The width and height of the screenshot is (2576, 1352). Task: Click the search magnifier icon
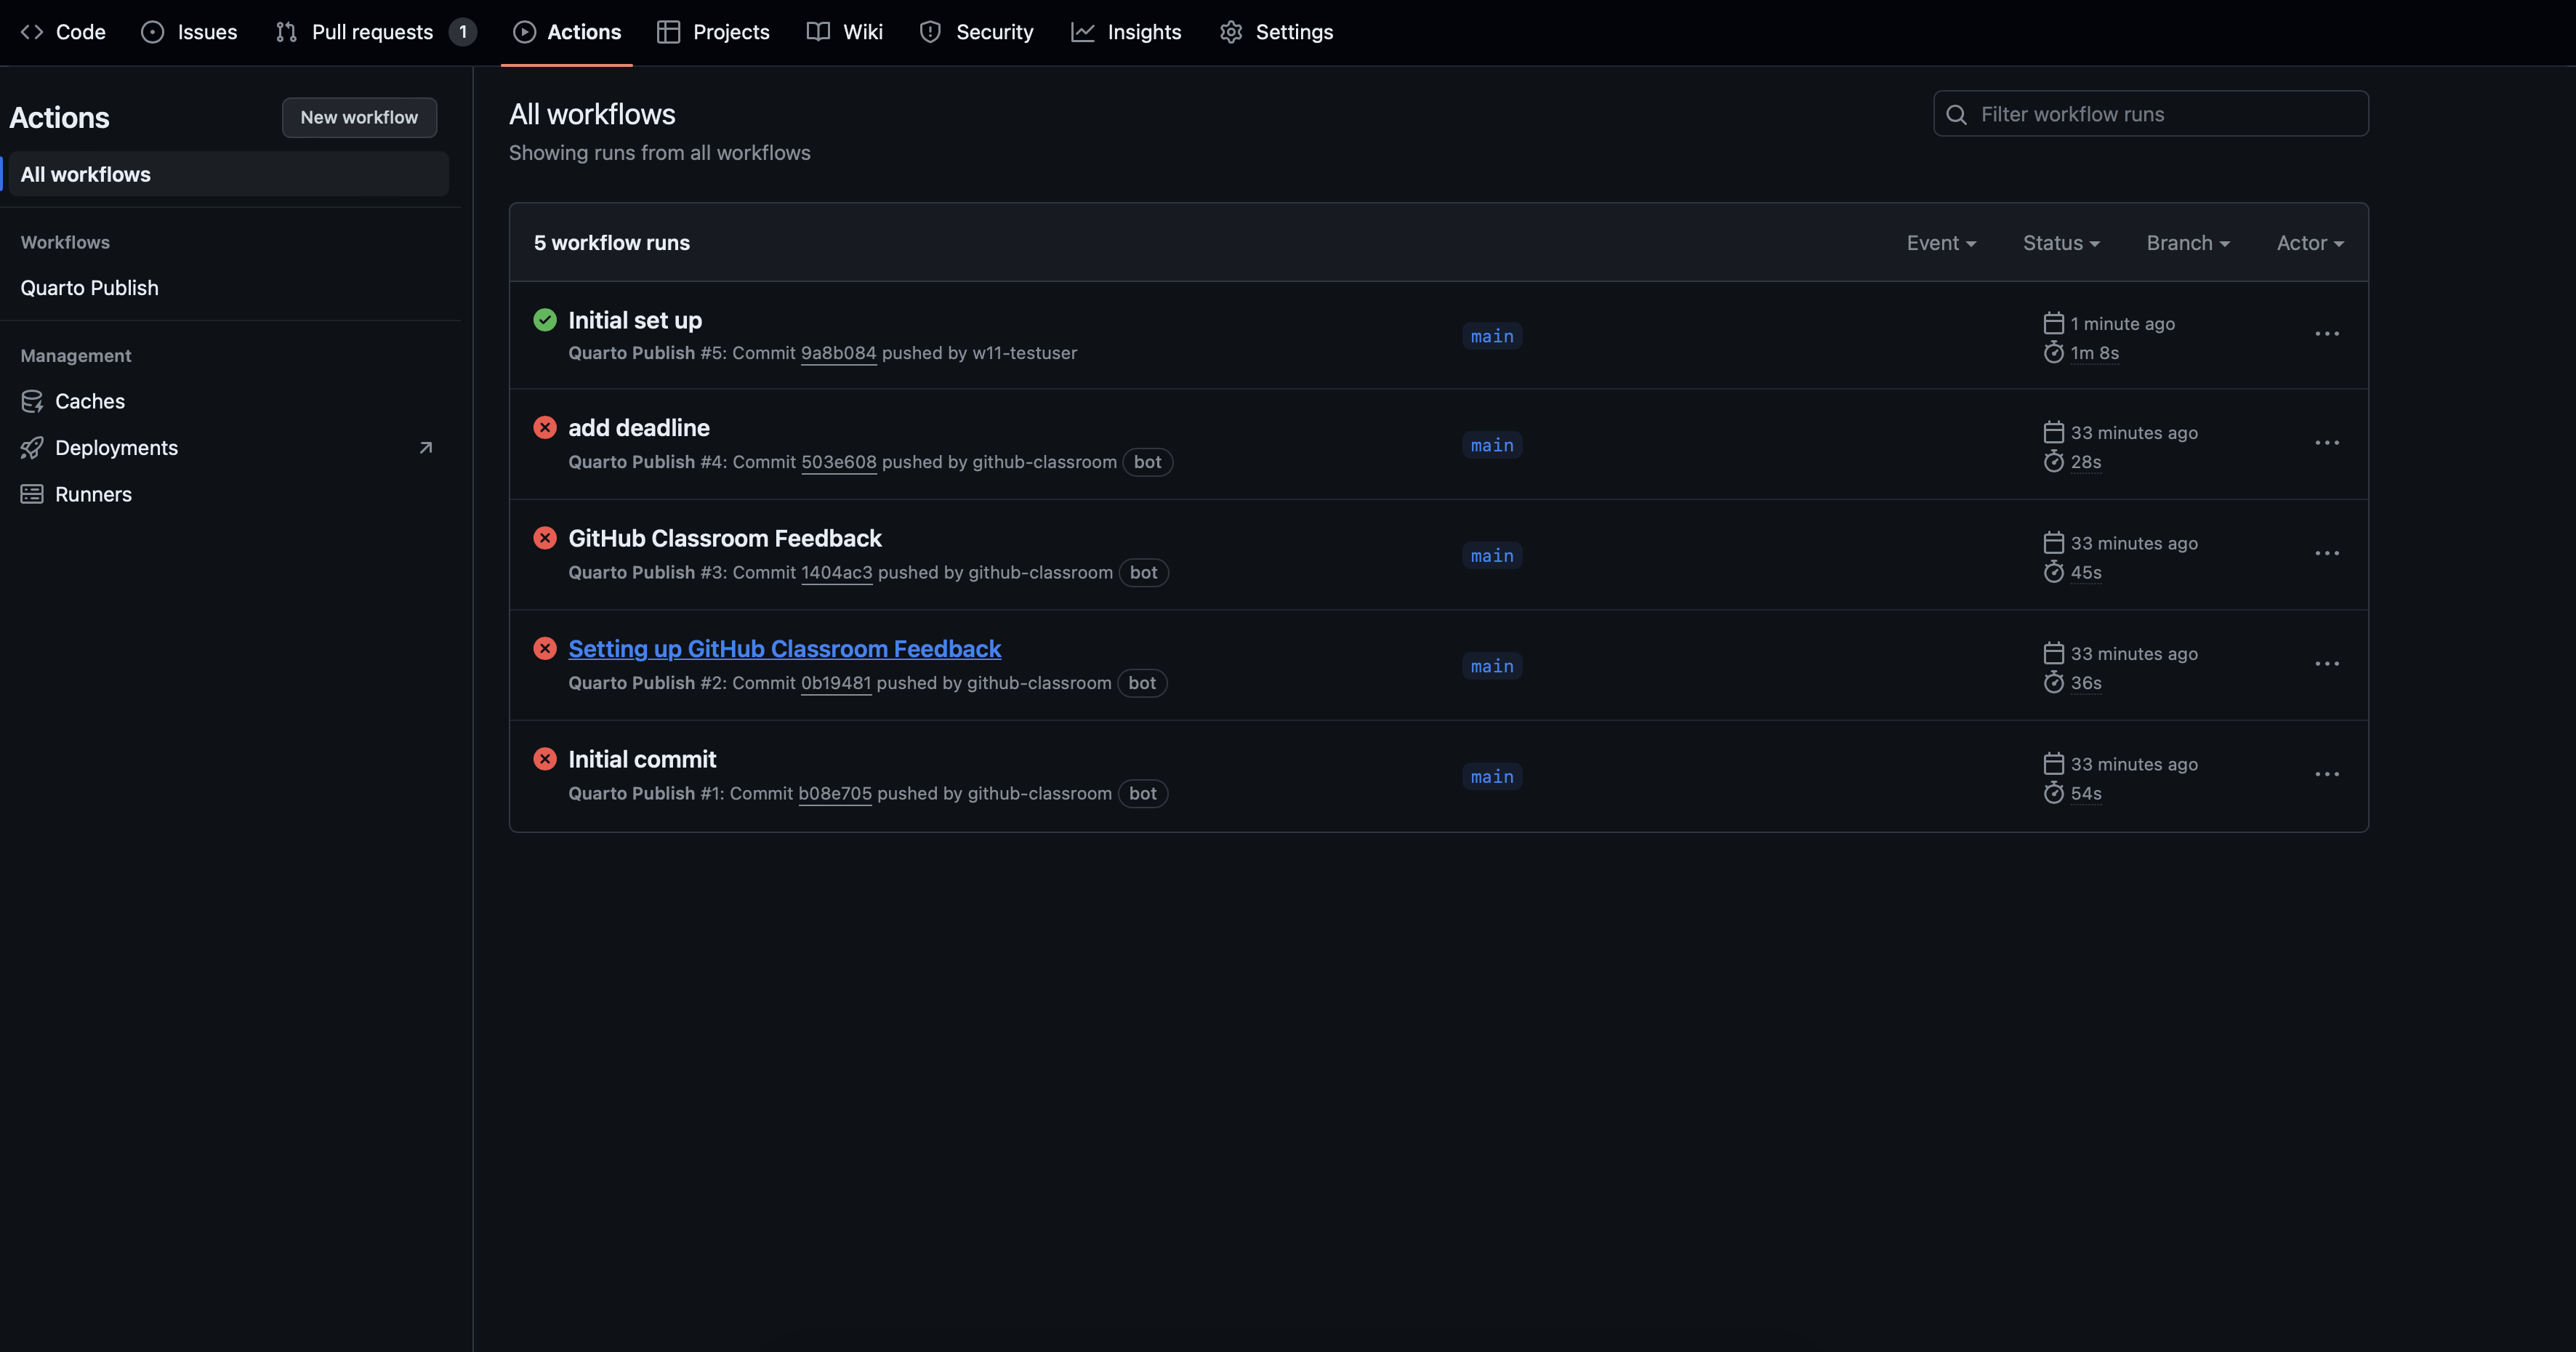point(1956,115)
